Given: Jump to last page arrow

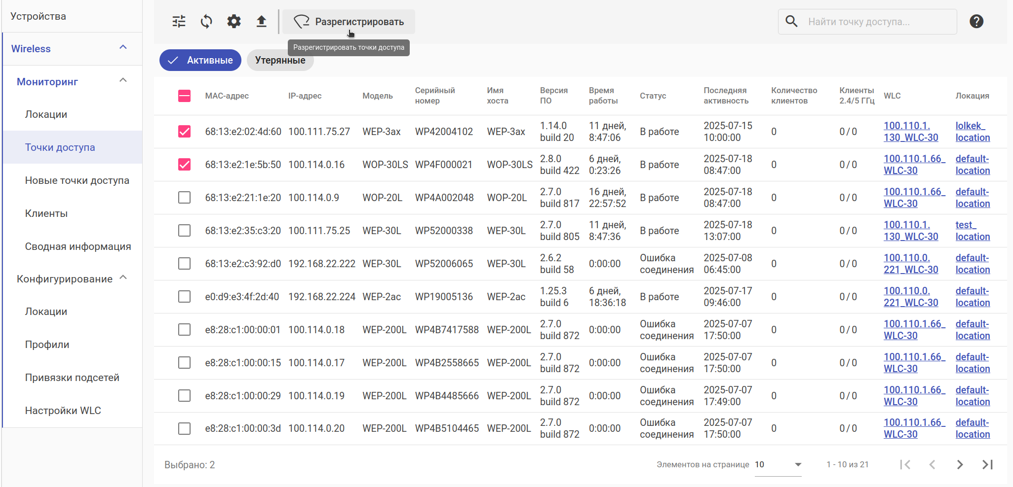Looking at the screenshot, I should click(x=987, y=464).
